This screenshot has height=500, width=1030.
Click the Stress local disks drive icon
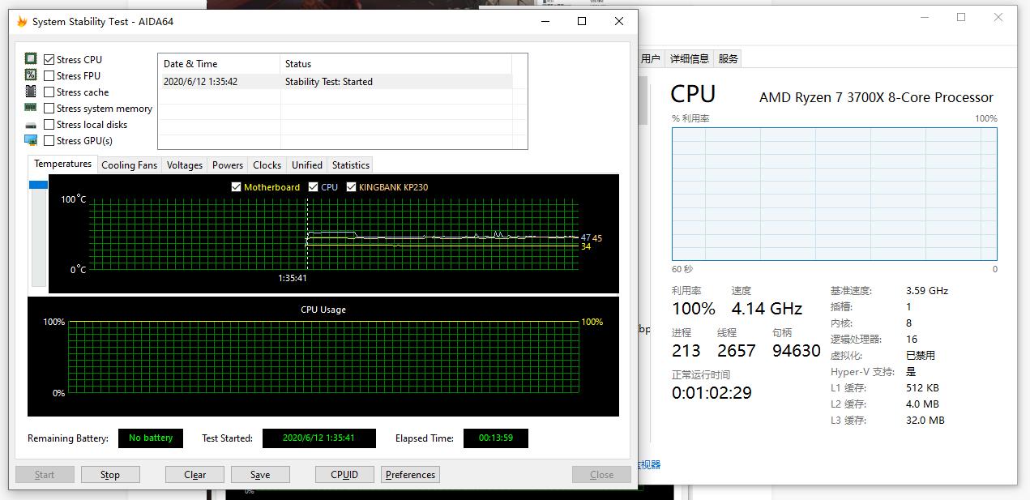pos(30,124)
